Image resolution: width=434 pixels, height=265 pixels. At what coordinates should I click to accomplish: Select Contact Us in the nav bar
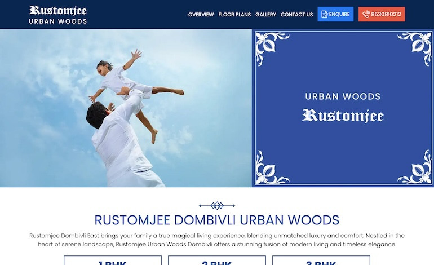click(296, 15)
